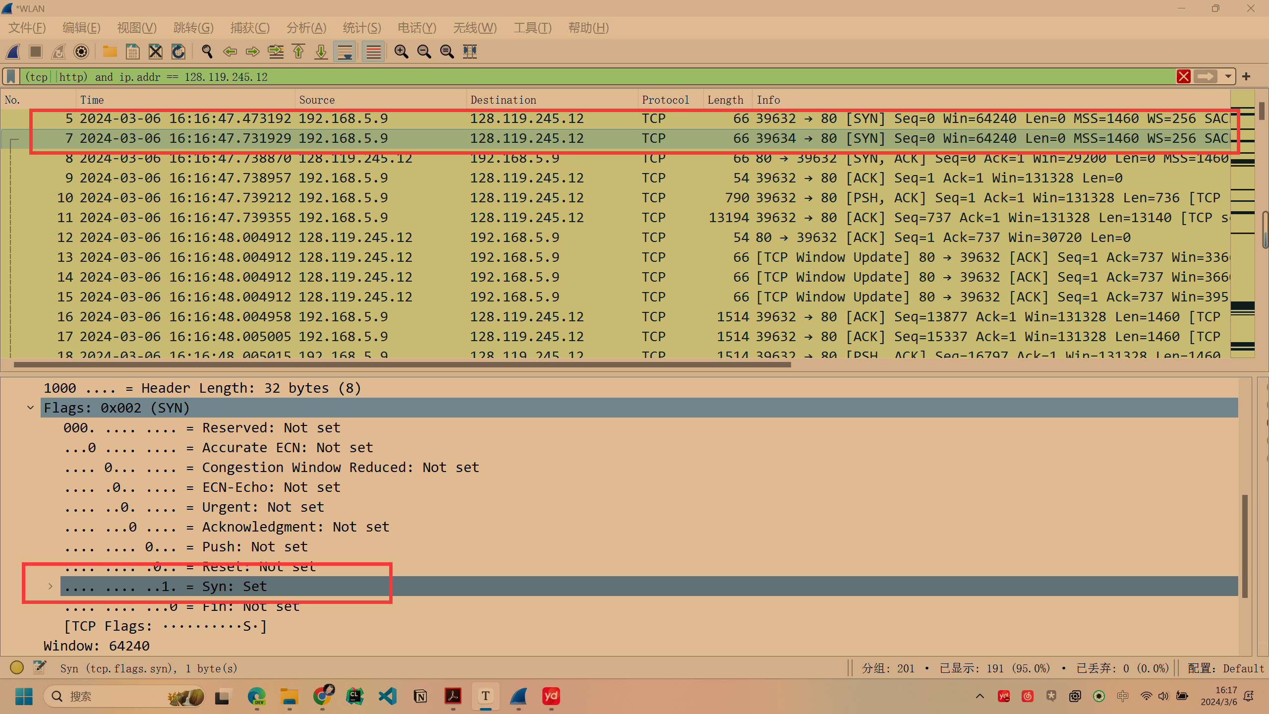Restart the current capture
This screenshot has width=1269, height=714.
[x=58, y=52]
